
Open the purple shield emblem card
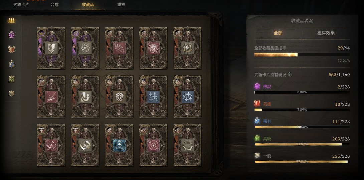click(x=51, y=48)
